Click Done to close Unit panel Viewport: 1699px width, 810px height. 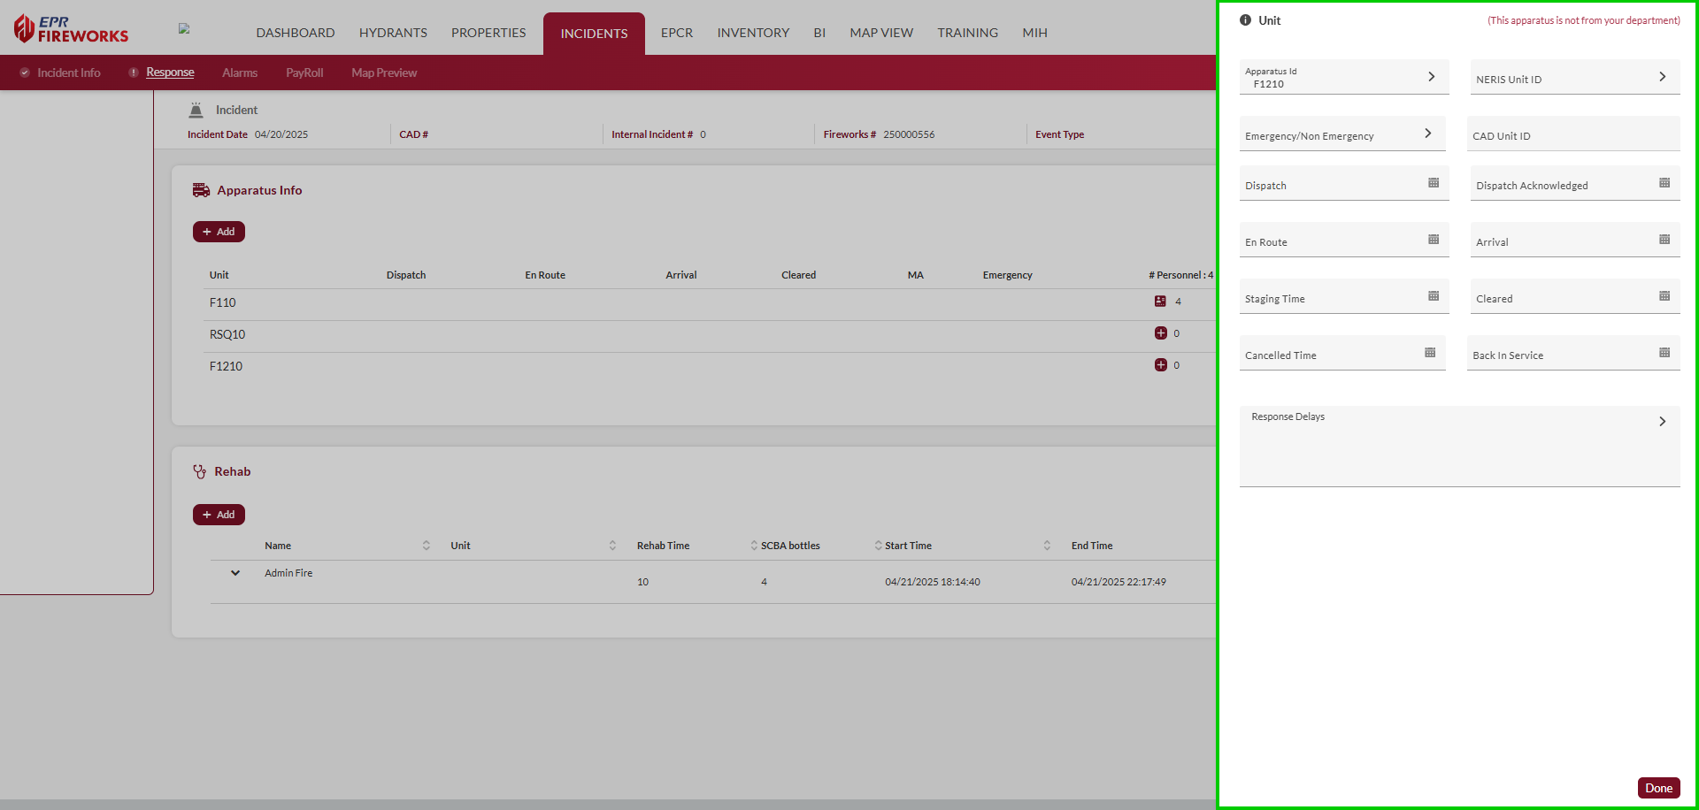pos(1657,788)
